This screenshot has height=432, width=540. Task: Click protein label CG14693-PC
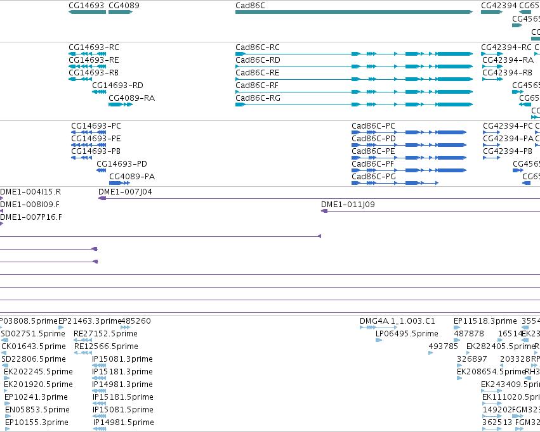[x=96, y=126]
